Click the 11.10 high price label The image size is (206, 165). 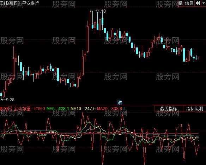[x=101, y=11]
